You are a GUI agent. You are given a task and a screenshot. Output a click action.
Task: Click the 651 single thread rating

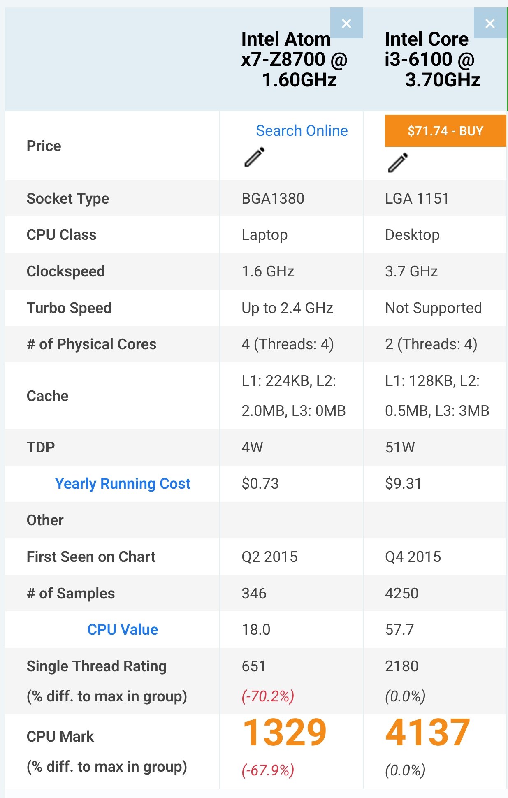click(253, 666)
